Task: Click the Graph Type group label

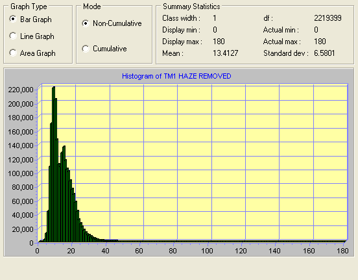Action: coord(29,6)
